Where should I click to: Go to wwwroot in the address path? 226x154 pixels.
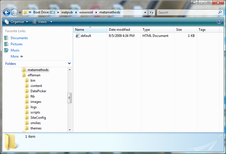(x=86, y=12)
